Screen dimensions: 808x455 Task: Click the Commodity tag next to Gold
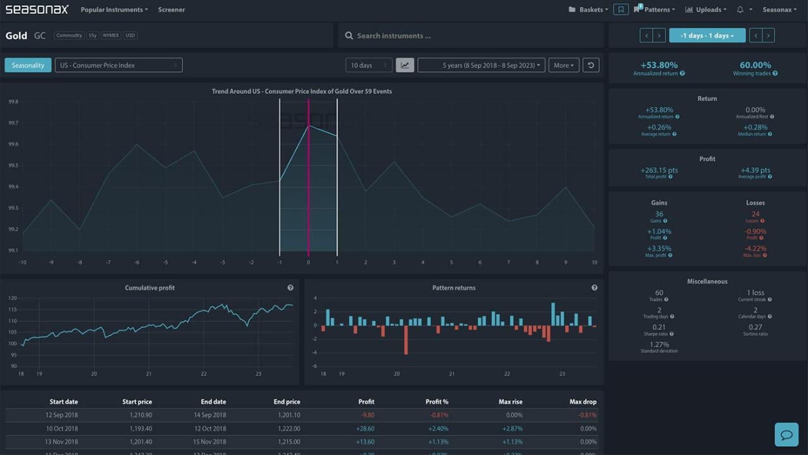coord(69,35)
